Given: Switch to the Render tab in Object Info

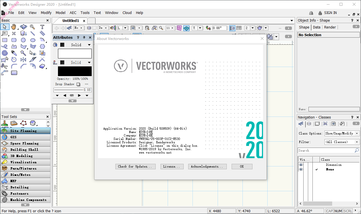Looking at the screenshot, I should (x=330, y=27).
